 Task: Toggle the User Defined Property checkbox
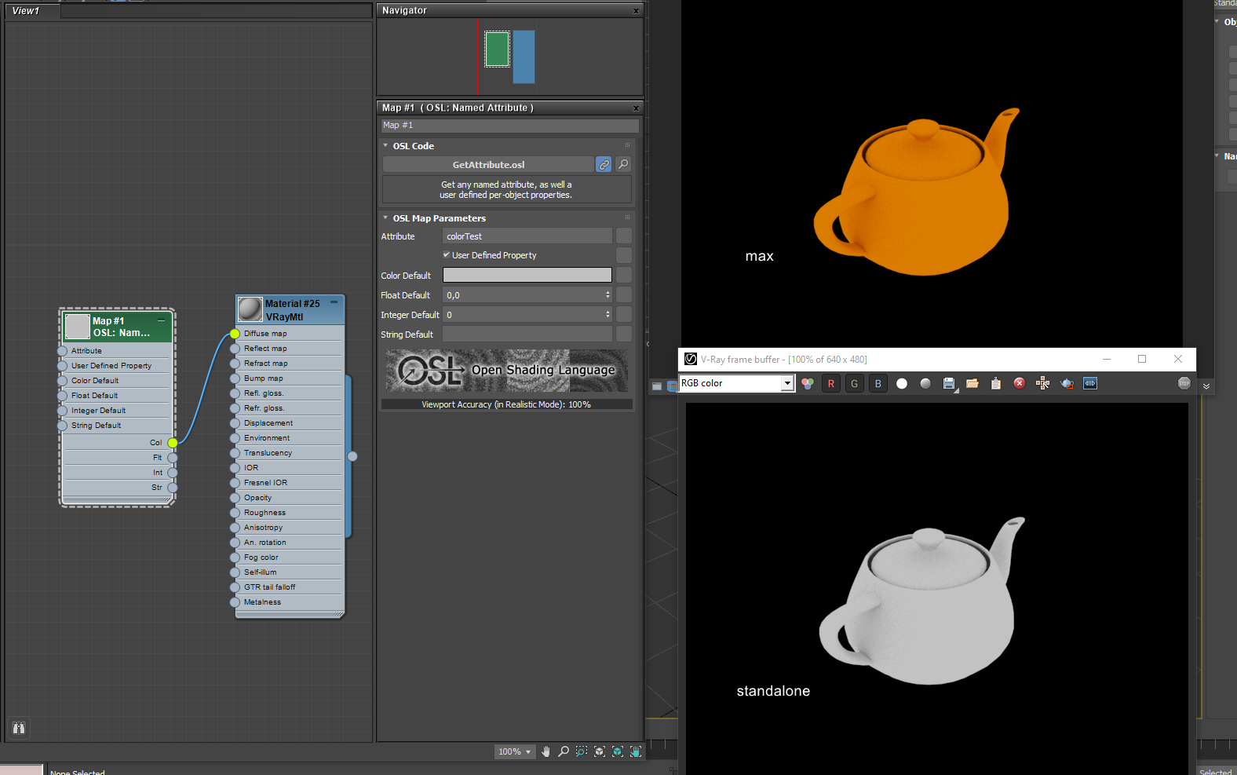click(x=447, y=255)
